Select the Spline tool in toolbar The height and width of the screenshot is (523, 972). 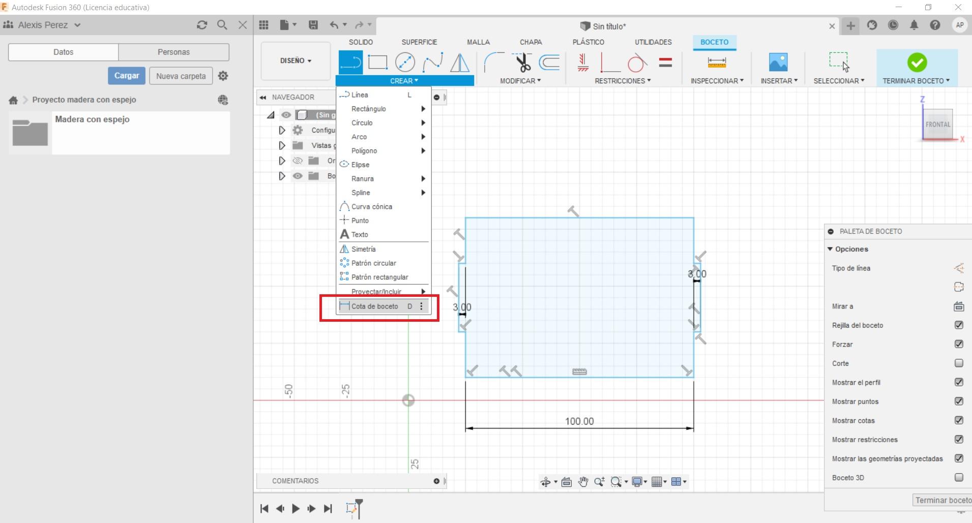[432, 63]
